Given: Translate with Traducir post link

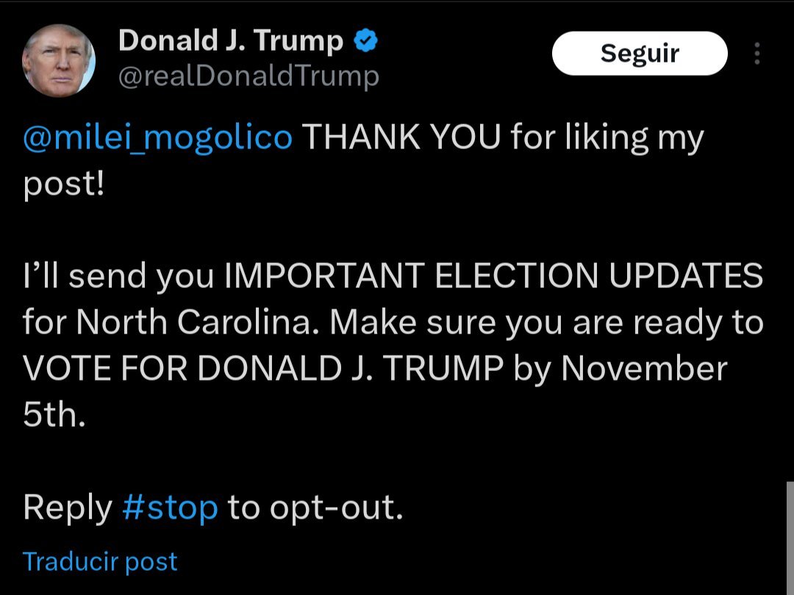Looking at the screenshot, I should coord(100,561).
